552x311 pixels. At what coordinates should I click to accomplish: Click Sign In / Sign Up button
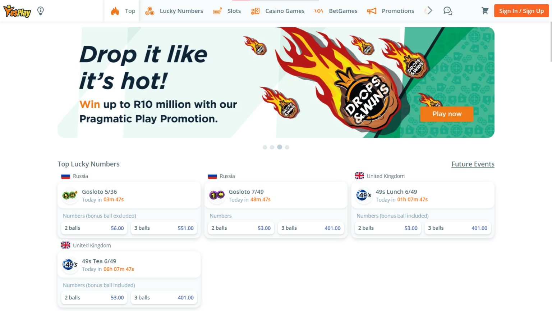[521, 11]
